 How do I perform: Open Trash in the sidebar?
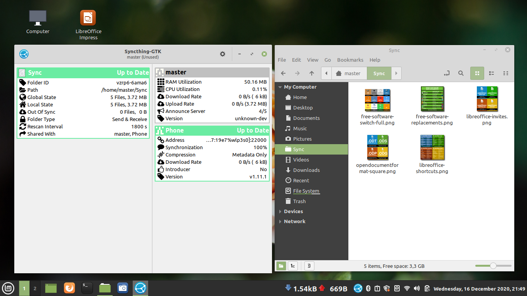click(299, 202)
